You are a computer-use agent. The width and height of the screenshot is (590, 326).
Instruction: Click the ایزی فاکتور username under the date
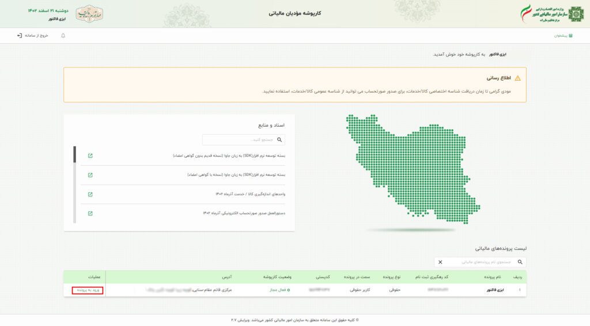57,19
